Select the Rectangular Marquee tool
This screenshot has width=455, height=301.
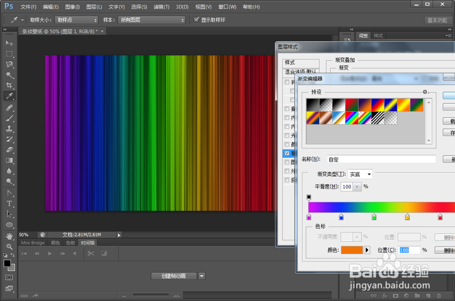tap(9, 54)
